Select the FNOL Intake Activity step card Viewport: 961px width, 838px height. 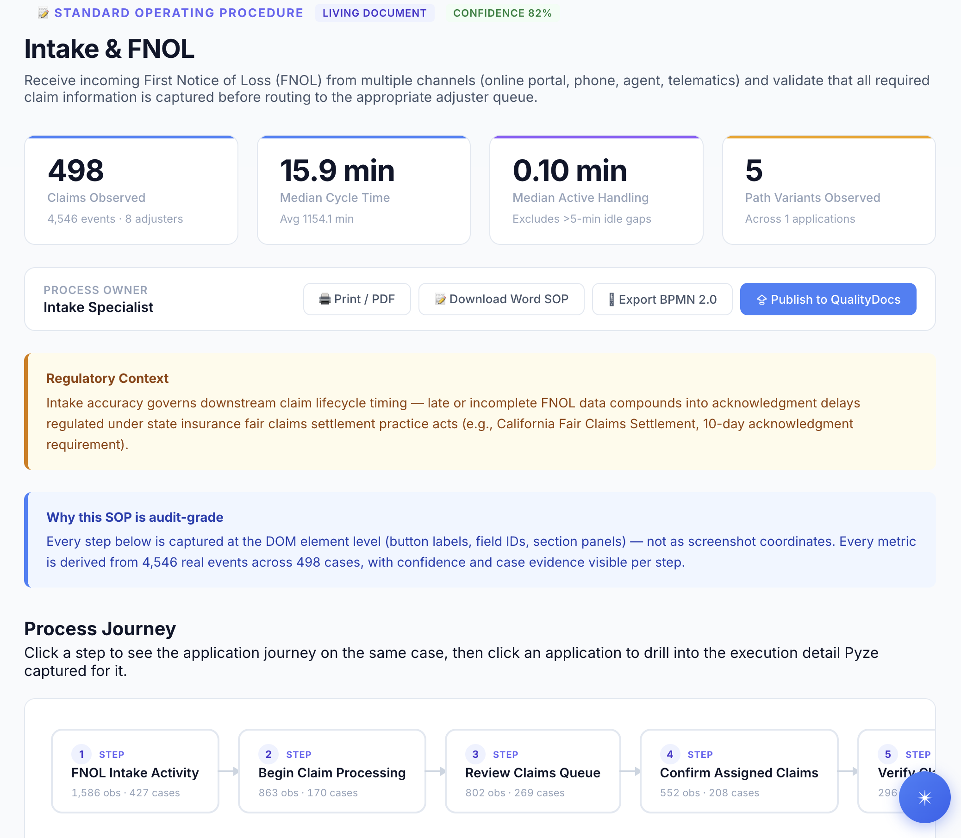coord(135,771)
